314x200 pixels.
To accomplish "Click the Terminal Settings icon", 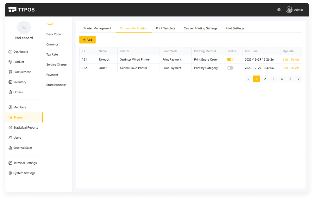I will (x=10, y=163).
